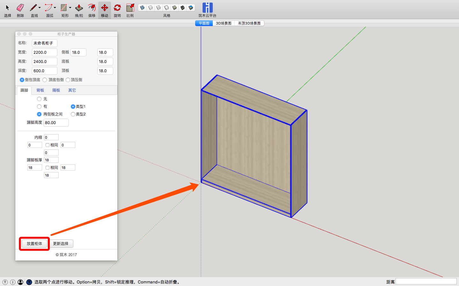Switch to the 背板 tab

[x=40, y=90]
